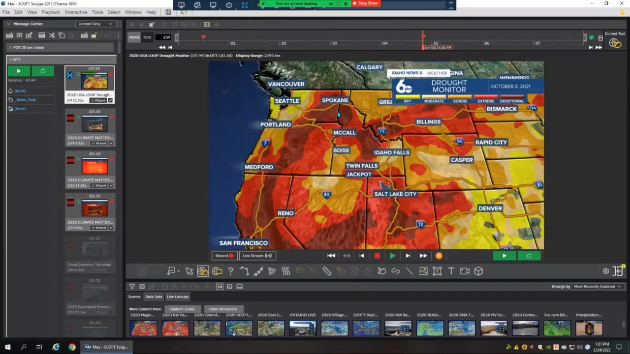Select the straight line drawing tool
Screen dimensions: 630x354
point(409,271)
